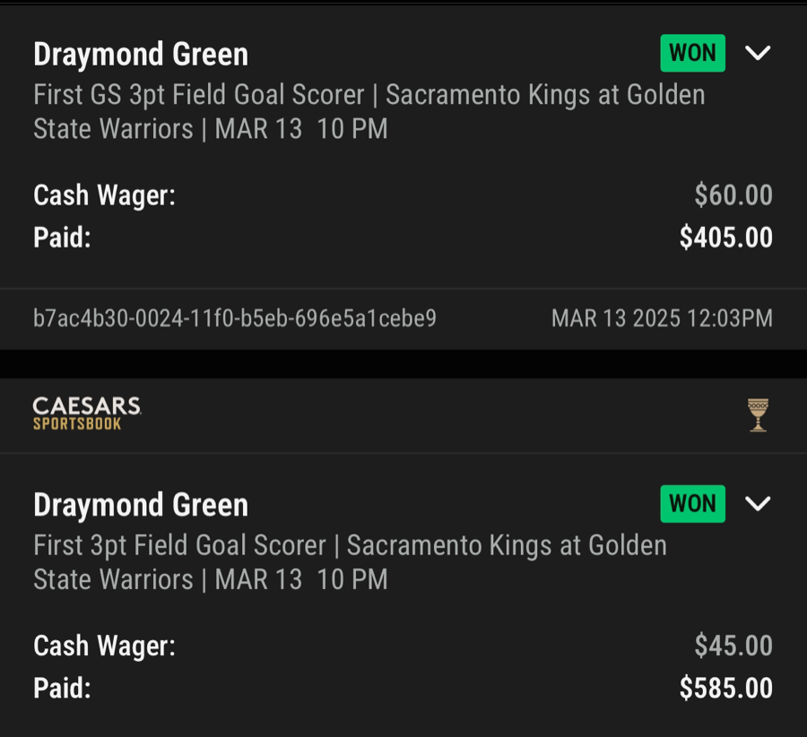The image size is (807, 737).
Task: Expand the top bet details chevron
Action: click(x=758, y=53)
